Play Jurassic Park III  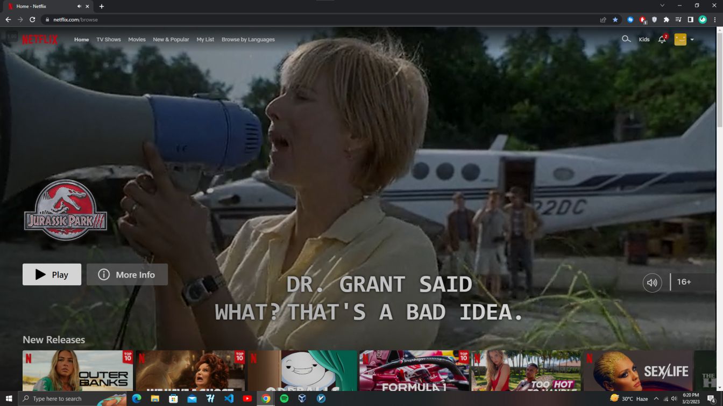click(52, 274)
